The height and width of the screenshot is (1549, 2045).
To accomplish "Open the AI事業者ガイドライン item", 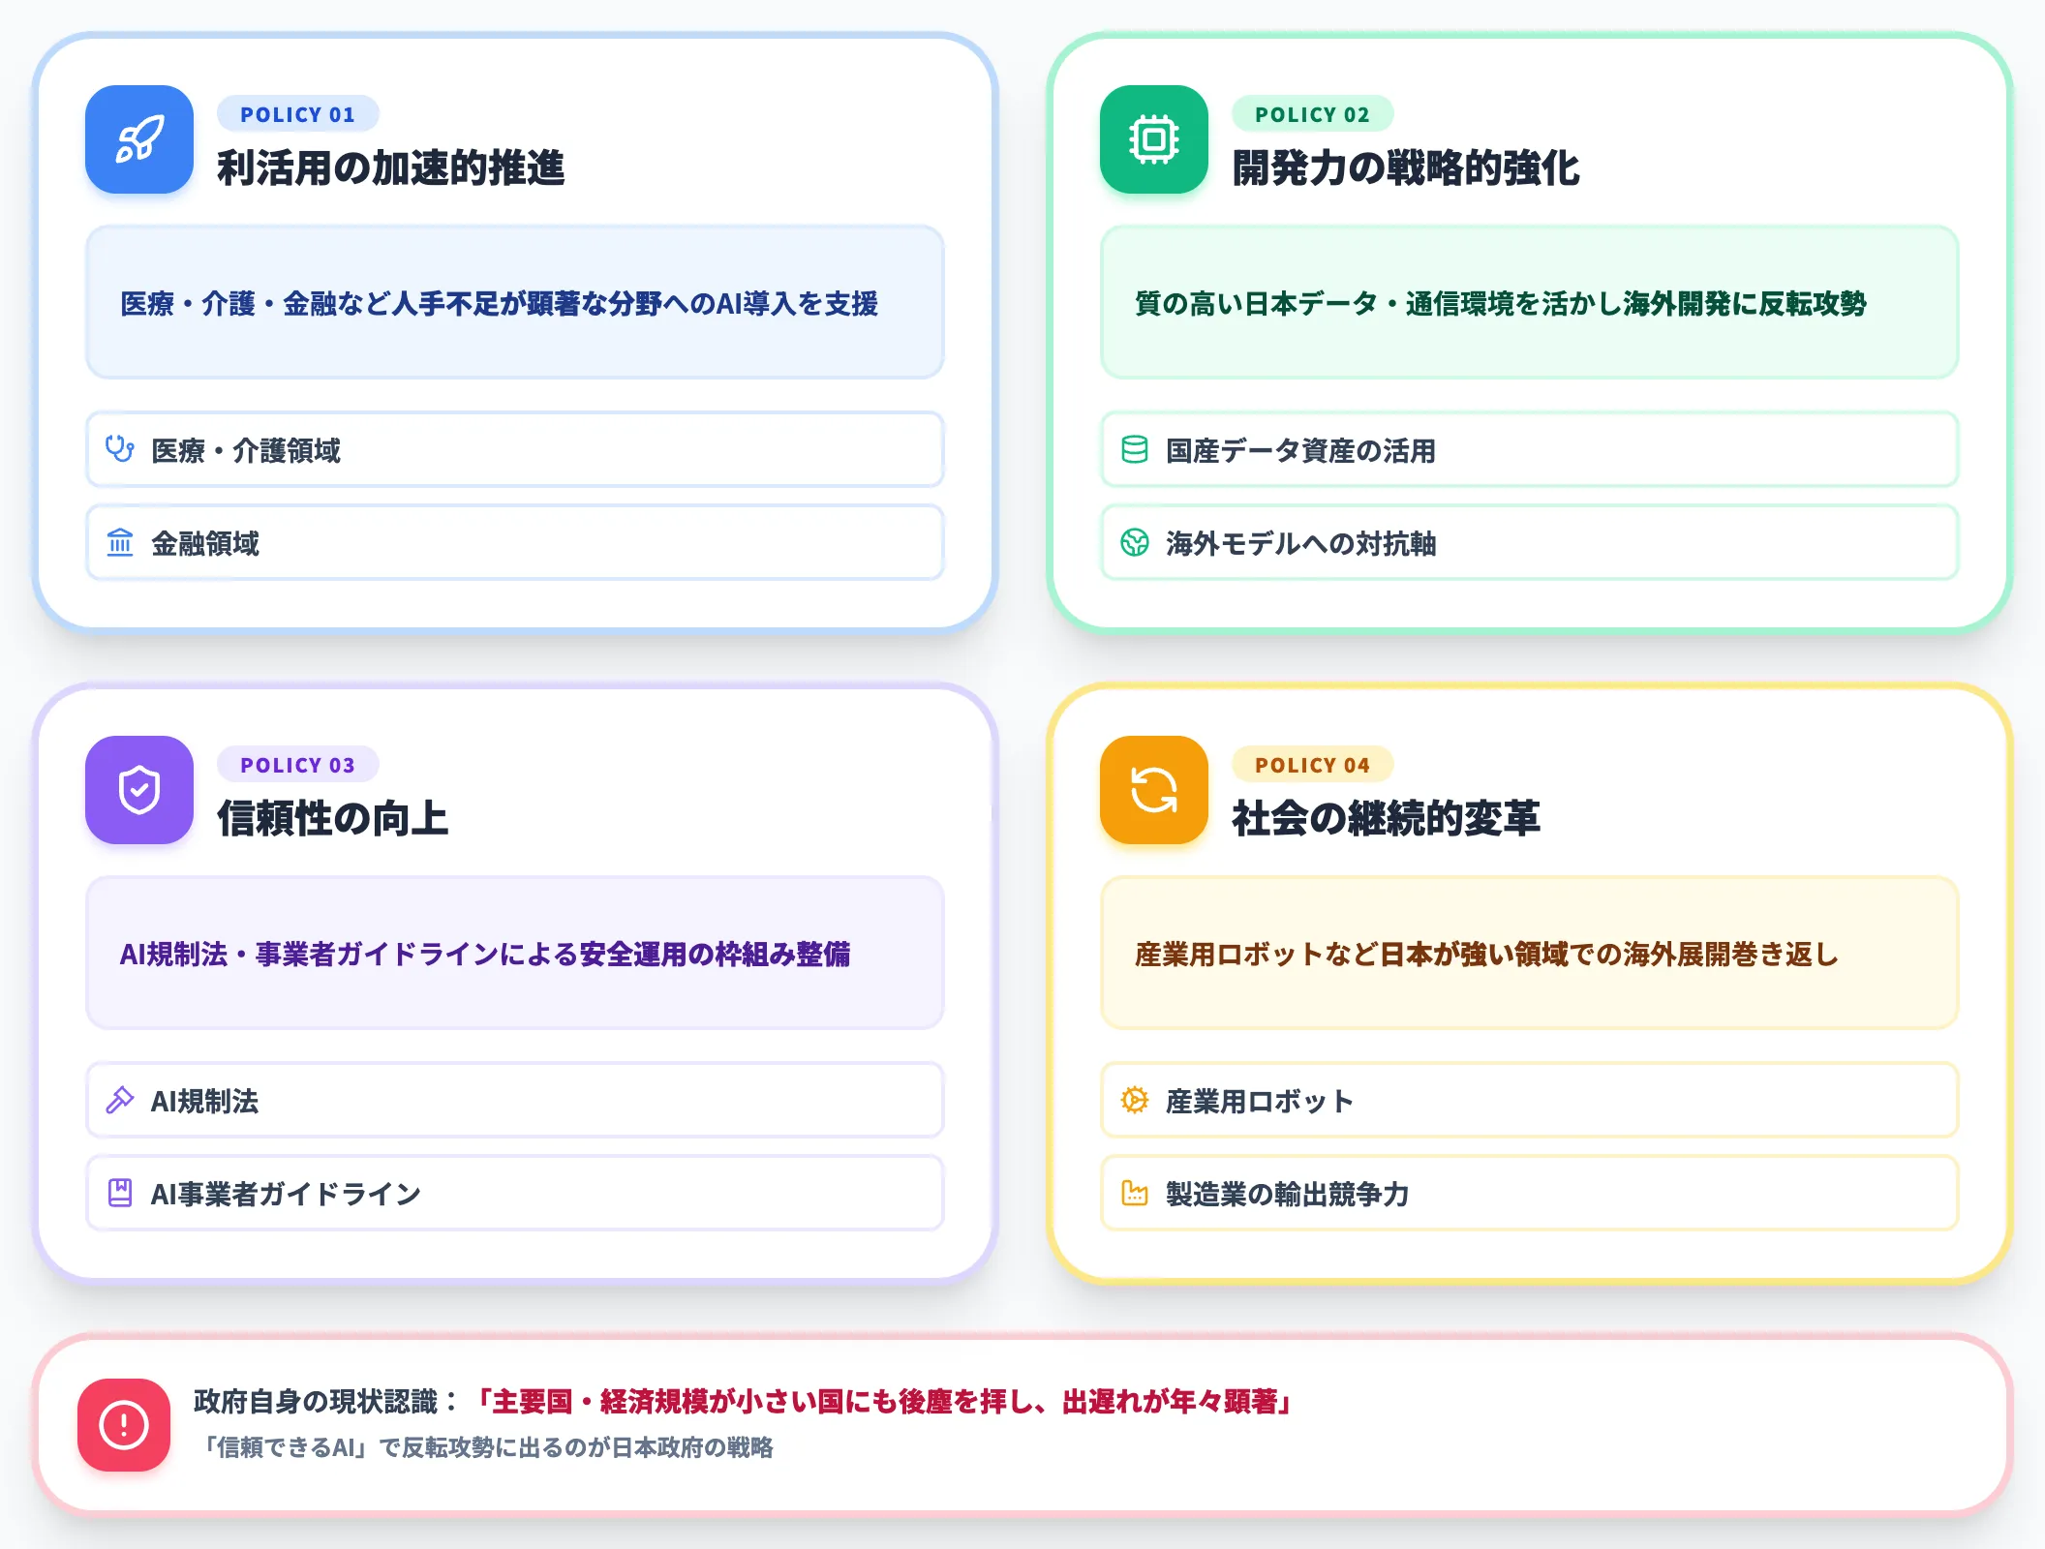I will (x=515, y=1193).
